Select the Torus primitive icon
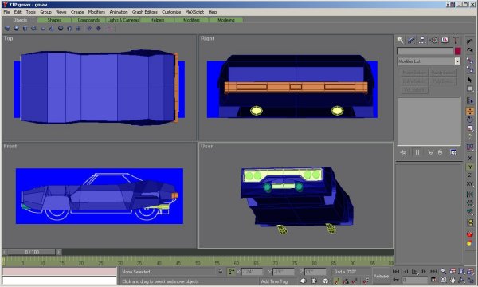 coord(33,29)
